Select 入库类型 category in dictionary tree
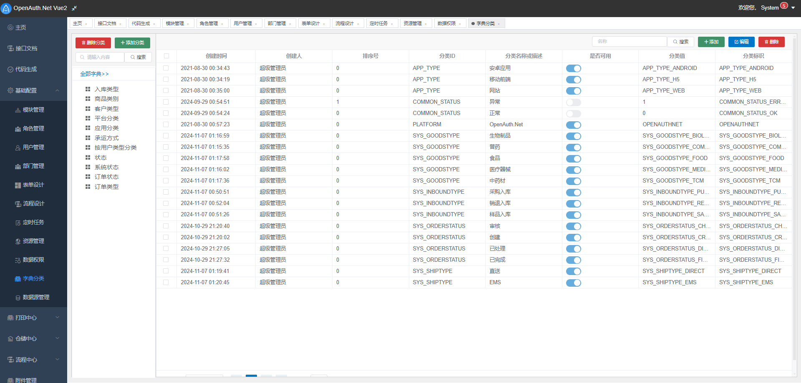Viewport: 801px width, 383px height. (106, 89)
